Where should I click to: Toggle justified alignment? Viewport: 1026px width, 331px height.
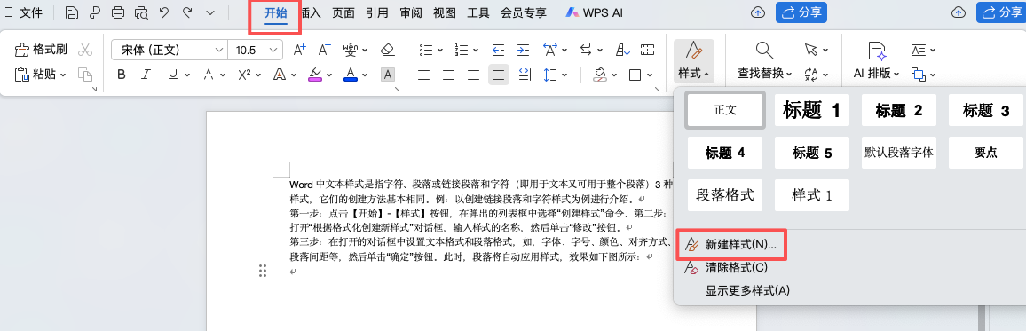click(x=499, y=75)
